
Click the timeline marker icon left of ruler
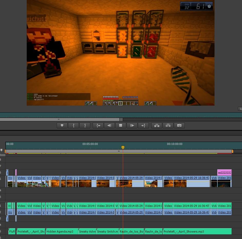[x=1, y=150]
